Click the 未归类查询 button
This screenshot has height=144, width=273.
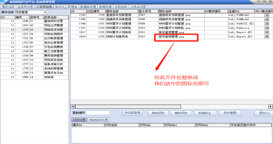[x=132, y=113]
